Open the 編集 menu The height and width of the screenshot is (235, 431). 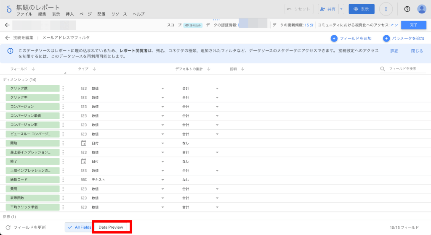tap(42, 14)
